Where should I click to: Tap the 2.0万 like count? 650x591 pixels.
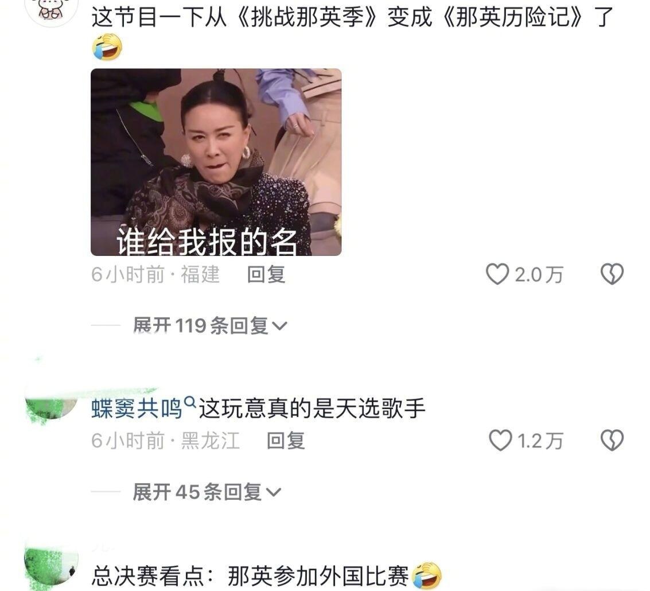pyautogui.click(x=539, y=274)
